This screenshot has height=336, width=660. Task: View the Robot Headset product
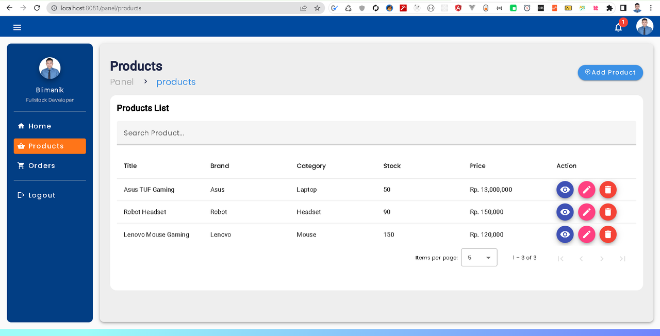point(565,212)
